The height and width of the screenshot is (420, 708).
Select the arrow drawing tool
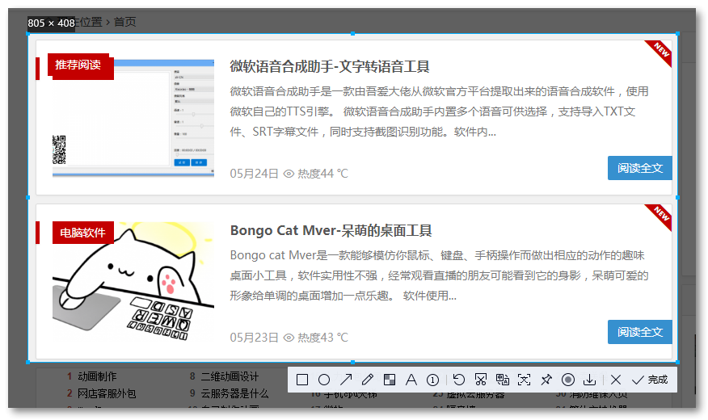[346, 380]
